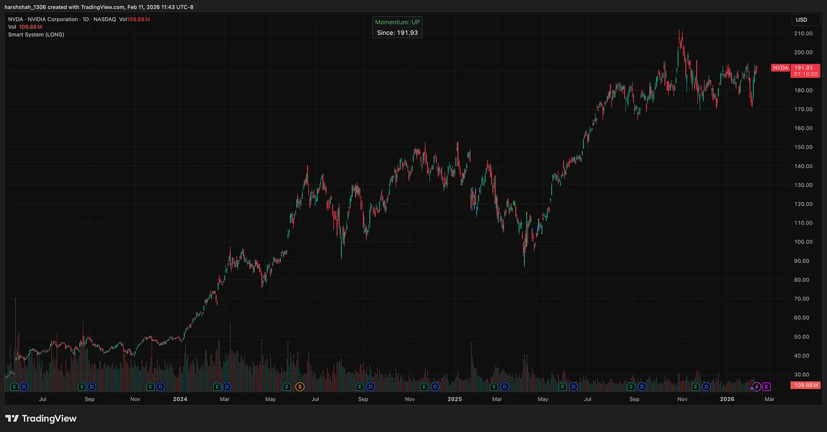The image size is (827, 432).
Task: Click dividend D marker beside Sep 2025
Action: coord(642,387)
